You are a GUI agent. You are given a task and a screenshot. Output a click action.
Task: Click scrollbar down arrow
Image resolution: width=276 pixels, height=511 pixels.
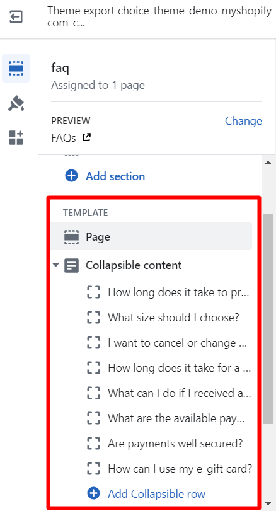(268, 503)
